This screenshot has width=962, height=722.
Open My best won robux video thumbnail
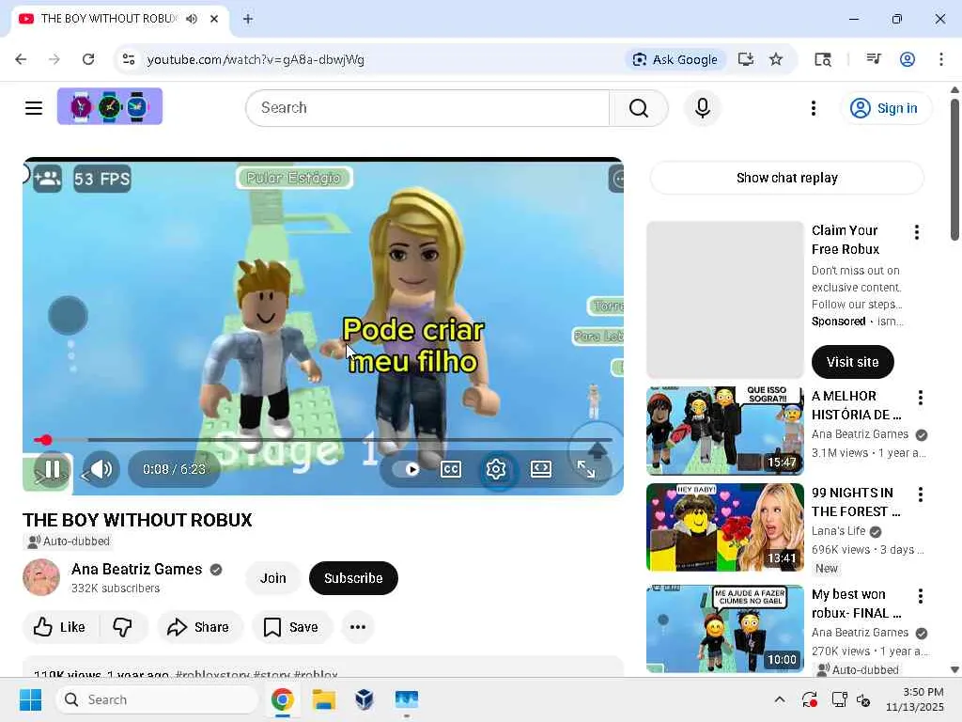pos(724,629)
